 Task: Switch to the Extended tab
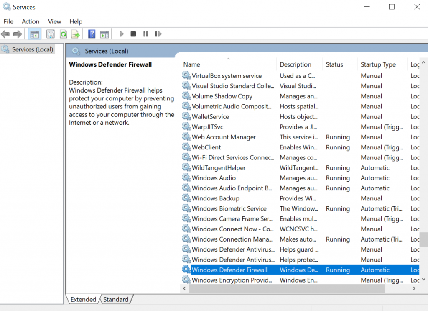click(83, 300)
